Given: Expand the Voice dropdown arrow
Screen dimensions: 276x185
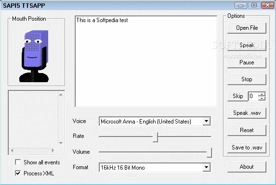Looking at the screenshot, I should click(x=206, y=121).
